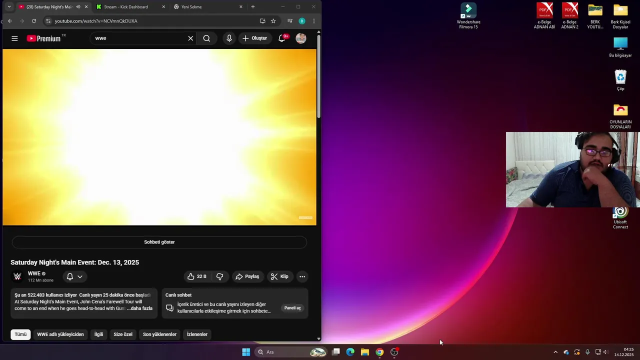Clear the 'wwe' search text
Image resolution: width=640 pixels, height=360 pixels.
click(190, 38)
